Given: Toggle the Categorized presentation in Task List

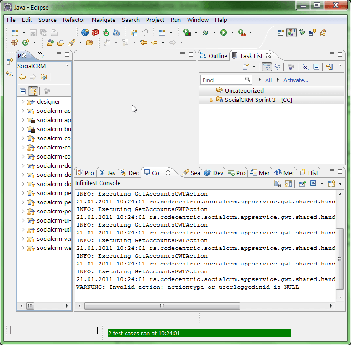Looking at the screenshot, I should [x=267, y=67].
